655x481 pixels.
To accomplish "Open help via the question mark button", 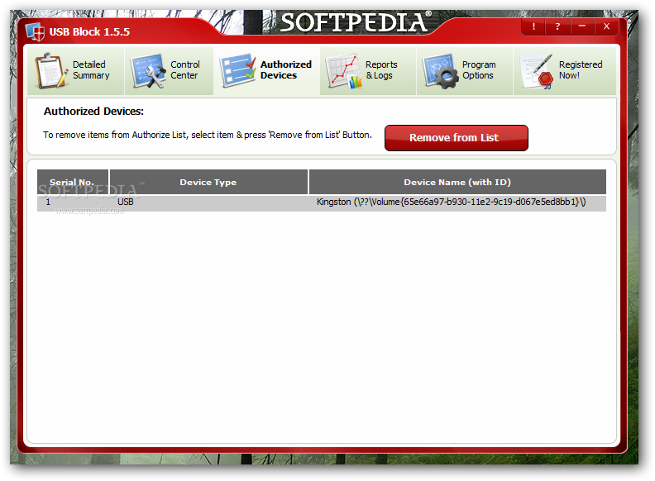I will point(557,26).
